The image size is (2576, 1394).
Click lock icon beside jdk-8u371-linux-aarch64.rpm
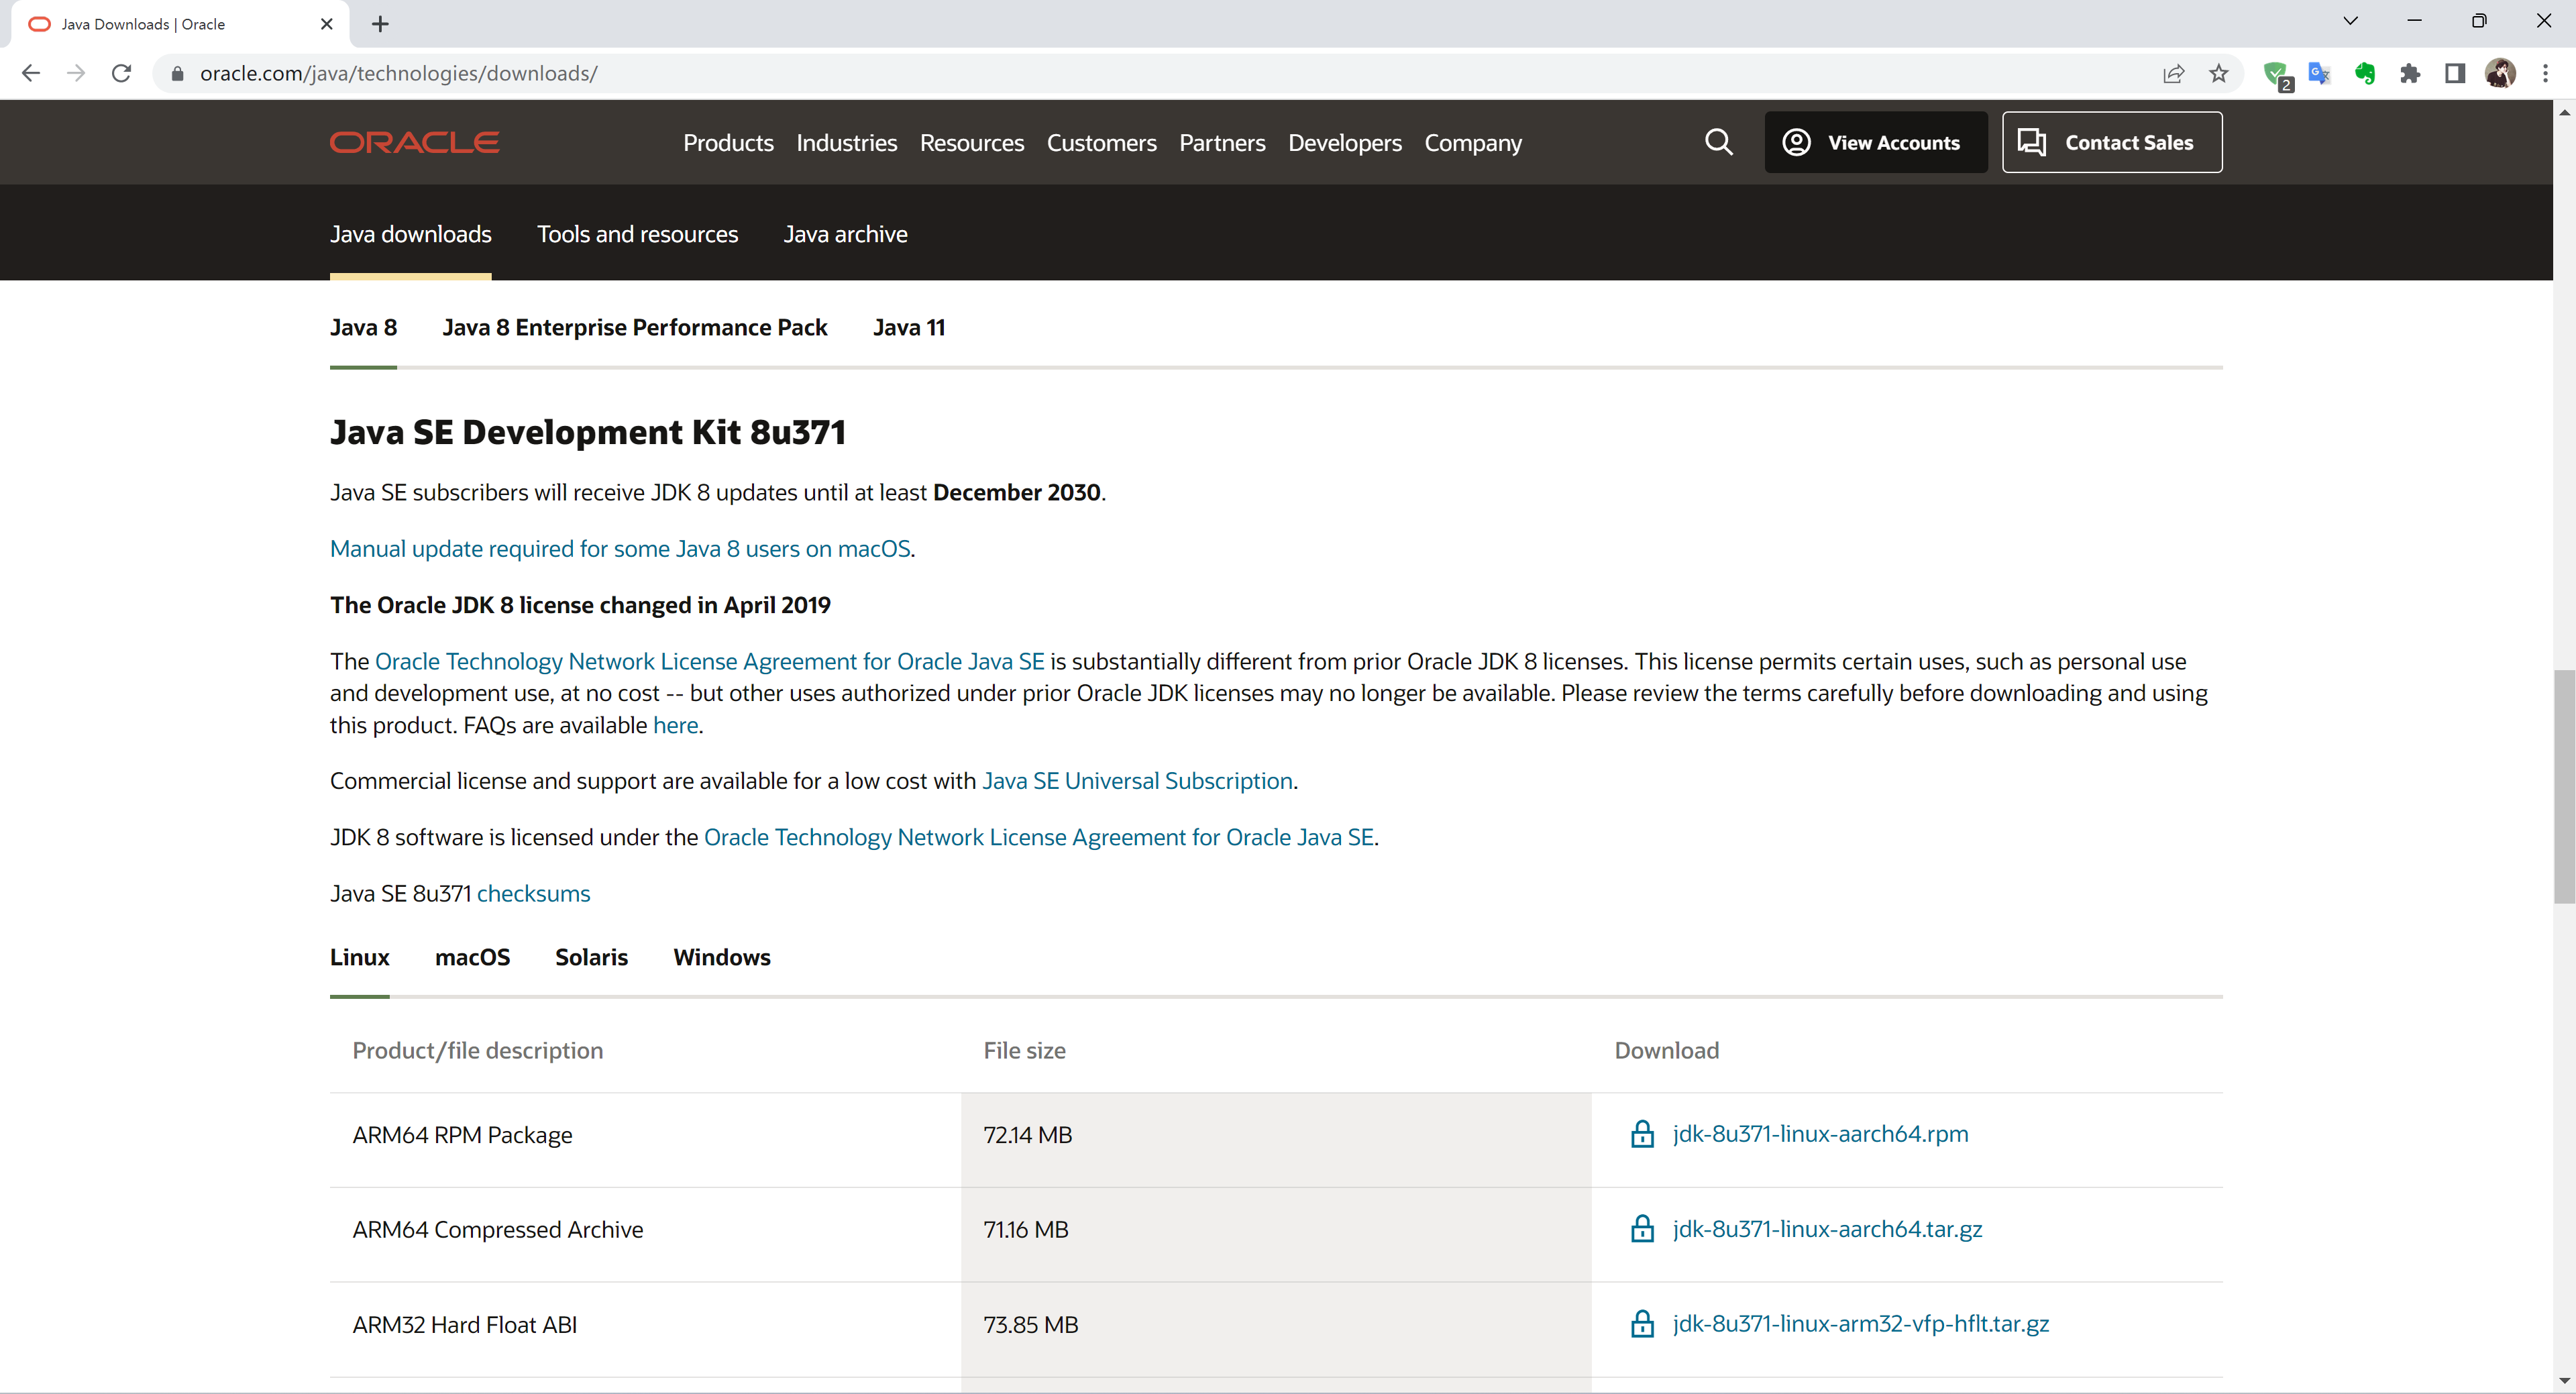click(x=1642, y=1134)
